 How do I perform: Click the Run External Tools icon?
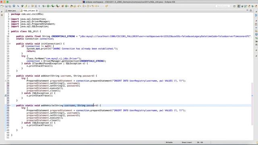tap(57, 6)
